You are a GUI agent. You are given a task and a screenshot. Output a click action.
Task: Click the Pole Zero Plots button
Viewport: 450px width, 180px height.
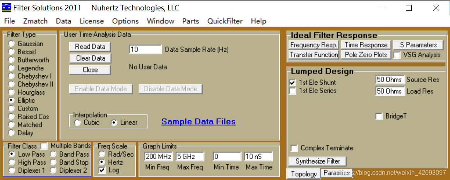(366, 55)
